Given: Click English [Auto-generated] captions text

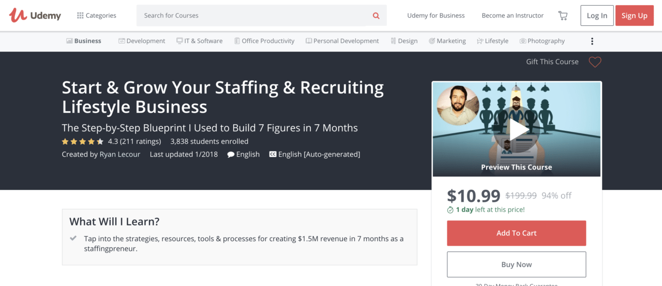Looking at the screenshot, I should click(319, 154).
